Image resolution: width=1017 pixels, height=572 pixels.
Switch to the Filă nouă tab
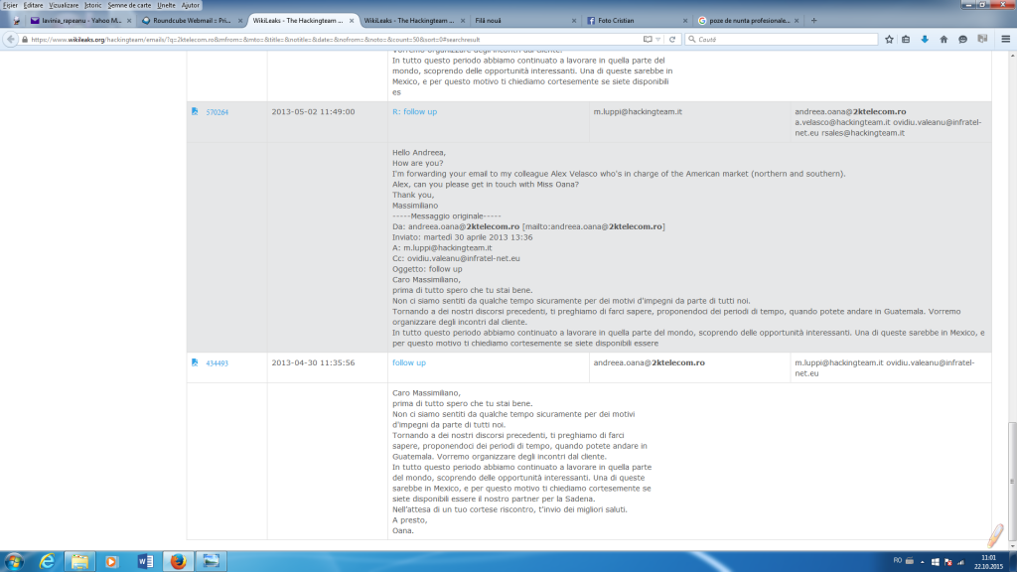(507, 19)
